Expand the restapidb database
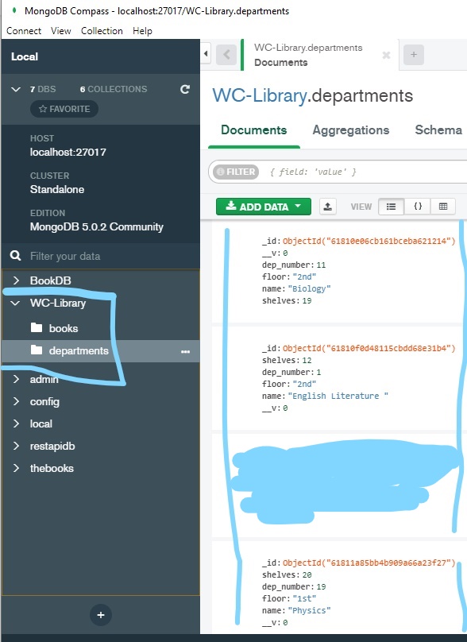The height and width of the screenshot is (642, 467). (x=16, y=446)
